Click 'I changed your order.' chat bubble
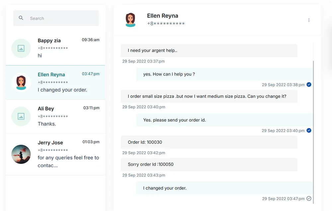The width and height of the screenshot is (332, 211). (x=224, y=188)
